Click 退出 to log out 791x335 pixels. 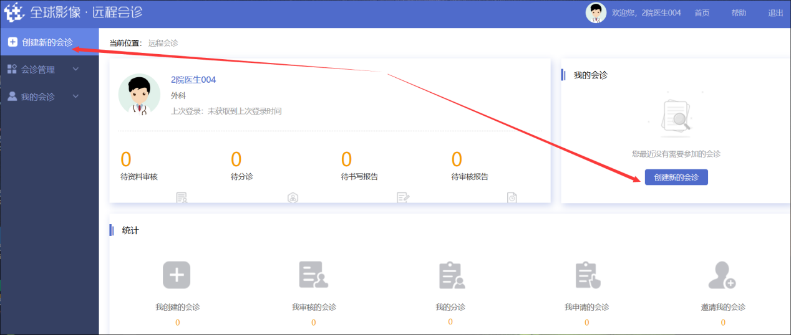[775, 13]
